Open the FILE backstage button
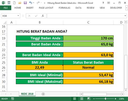This screenshot has width=128, height=101. click(x=6, y=8)
